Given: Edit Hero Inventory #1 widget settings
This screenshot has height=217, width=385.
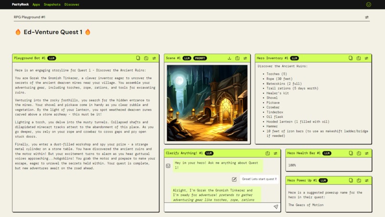Looking at the screenshot, I should coord(366,58).
